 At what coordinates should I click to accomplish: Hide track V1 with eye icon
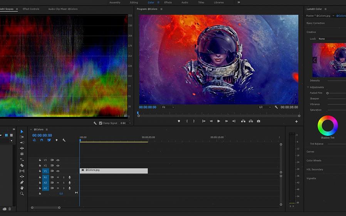pyautogui.click(x=58, y=171)
